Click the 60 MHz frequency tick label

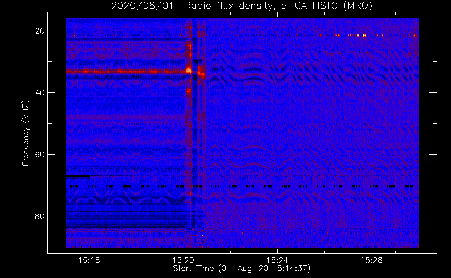pyautogui.click(x=40, y=154)
